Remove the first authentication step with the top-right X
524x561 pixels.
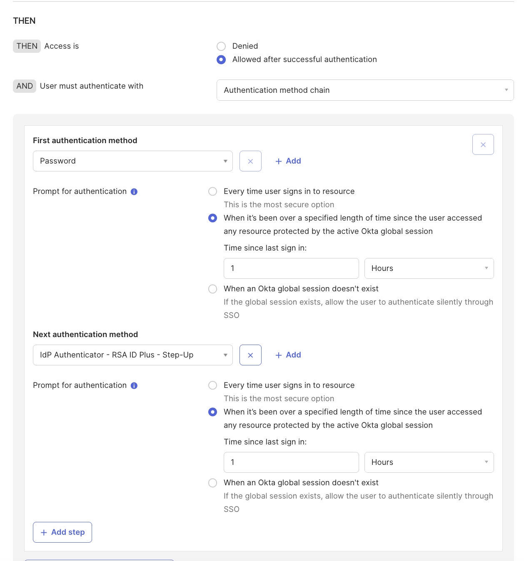click(x=483, y=144)
